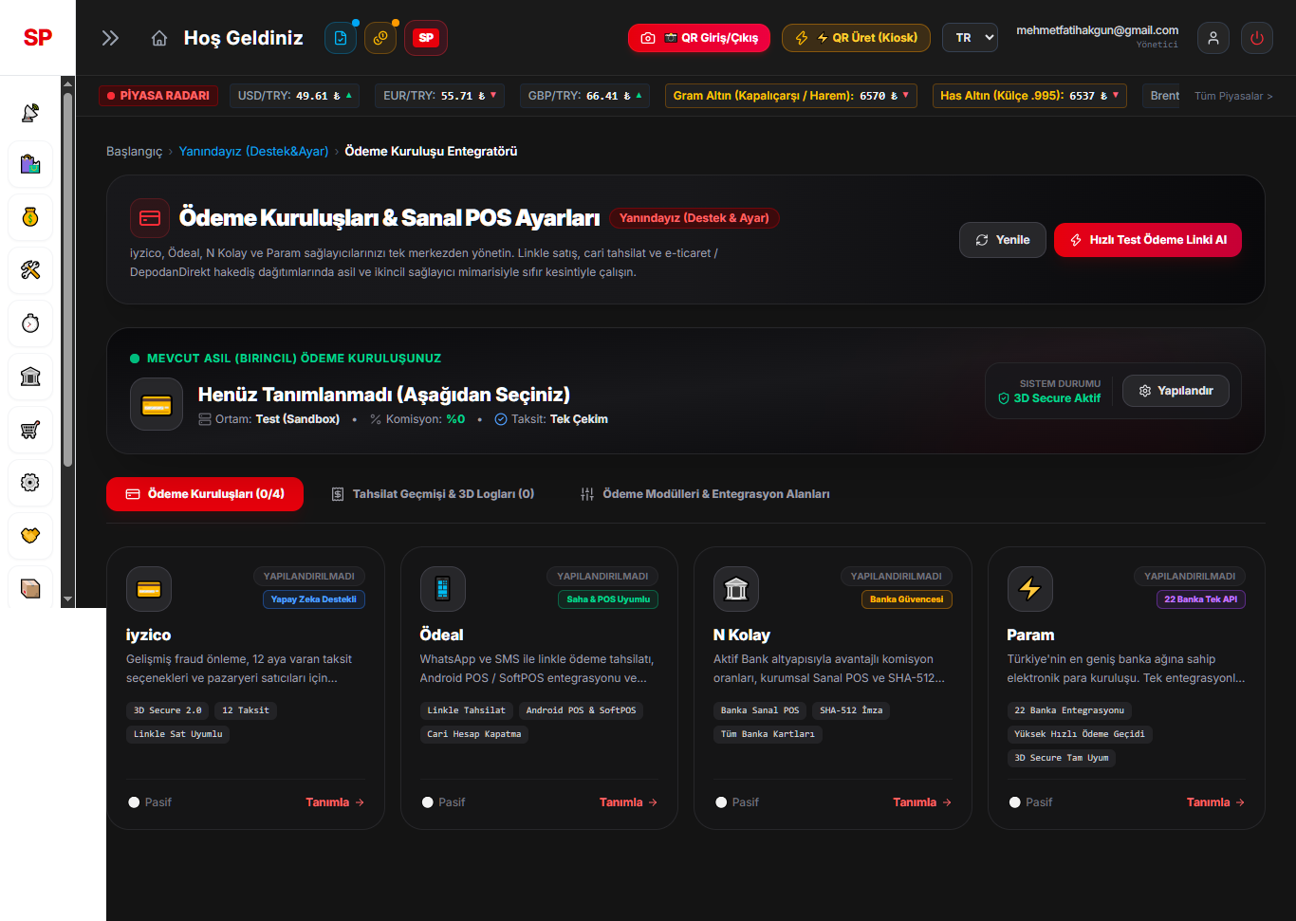
Task: Click the SP logo in corner
Action: 38,38
